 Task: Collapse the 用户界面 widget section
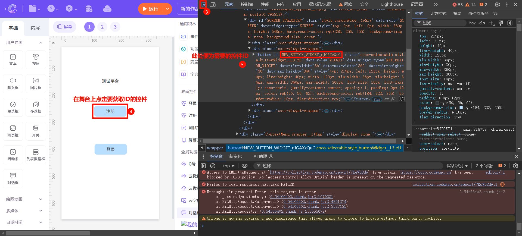click(x=41, y=43)
